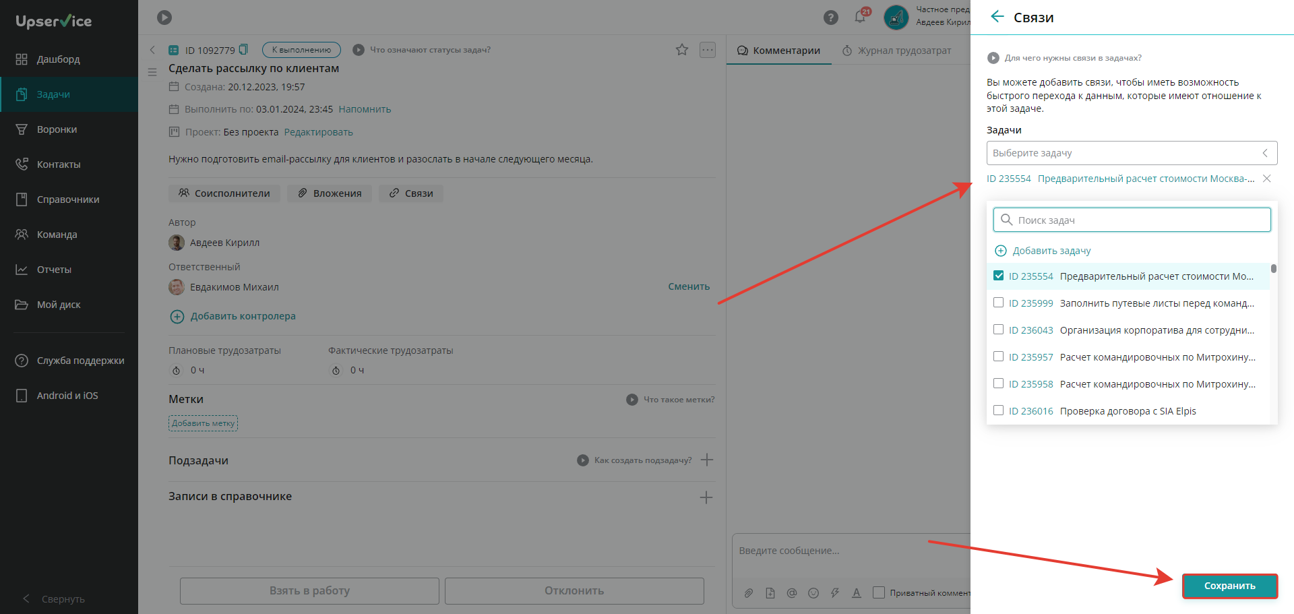Go back with the chevron next to task ID
1294x614 pixels.
pyautogui.click(x=152, y=50)
